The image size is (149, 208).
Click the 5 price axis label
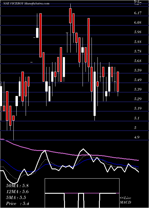135,128
